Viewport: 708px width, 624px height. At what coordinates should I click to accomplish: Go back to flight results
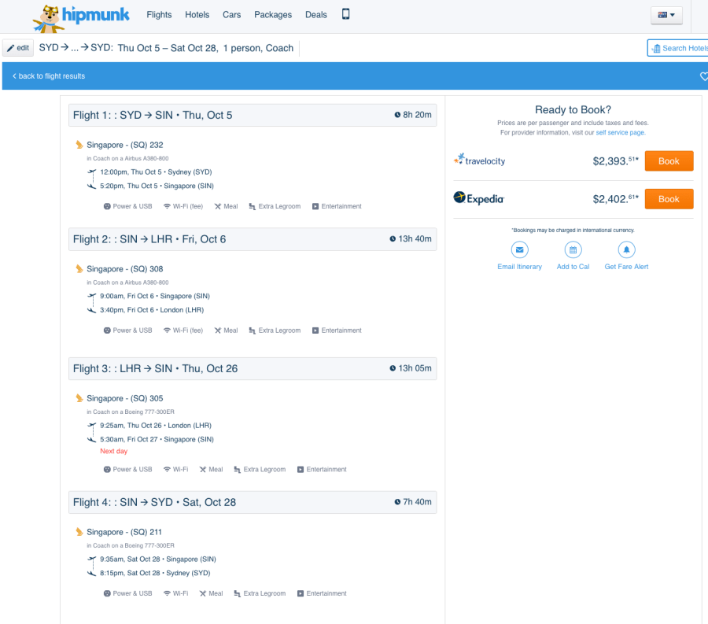[x=49, y=76]
